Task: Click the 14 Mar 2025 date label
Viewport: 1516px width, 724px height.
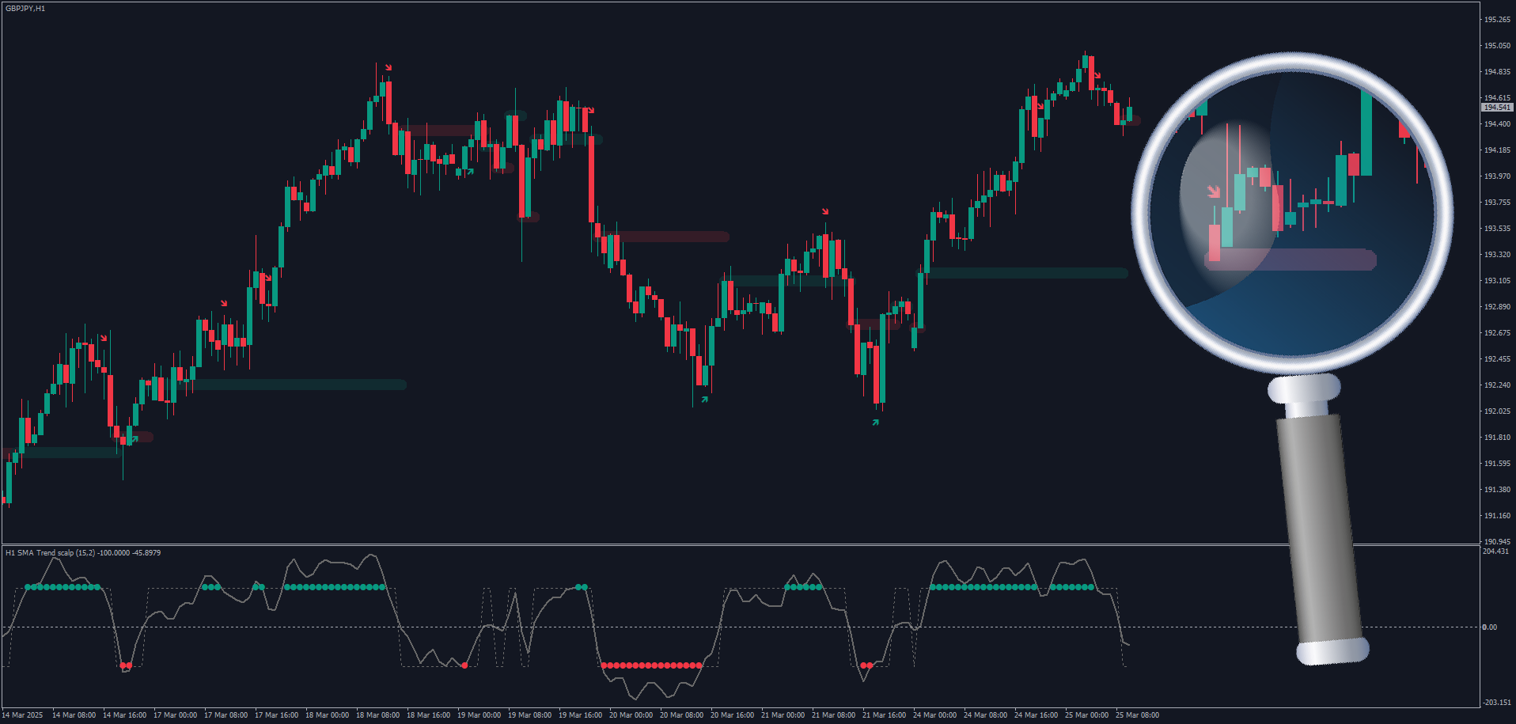Action: point(23,715)
